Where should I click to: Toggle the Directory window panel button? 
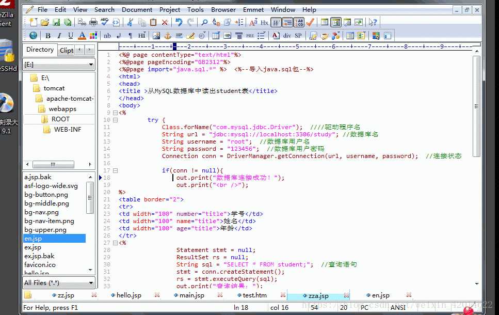pyautogui.click(x=336, y=22)
